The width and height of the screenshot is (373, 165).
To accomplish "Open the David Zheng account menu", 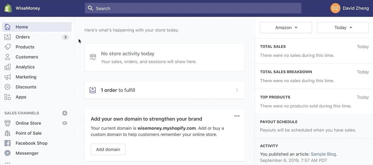I will coord(350,8).
